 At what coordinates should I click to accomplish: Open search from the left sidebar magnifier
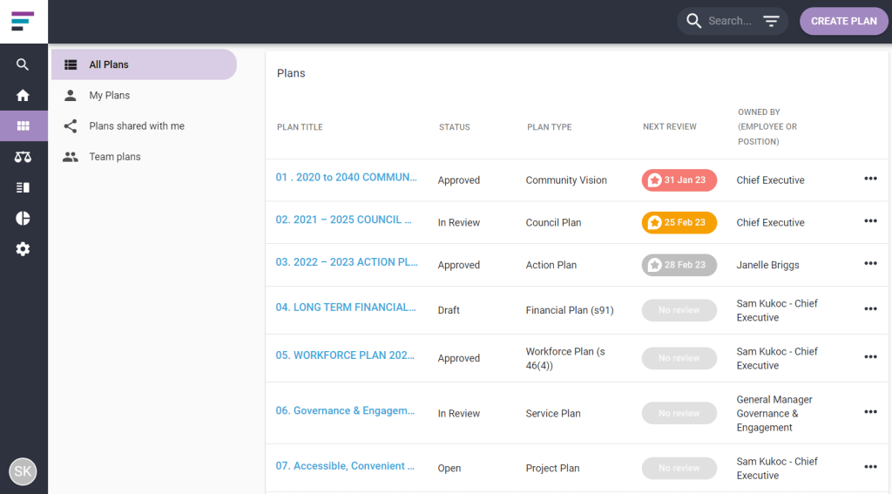[23, 64]
